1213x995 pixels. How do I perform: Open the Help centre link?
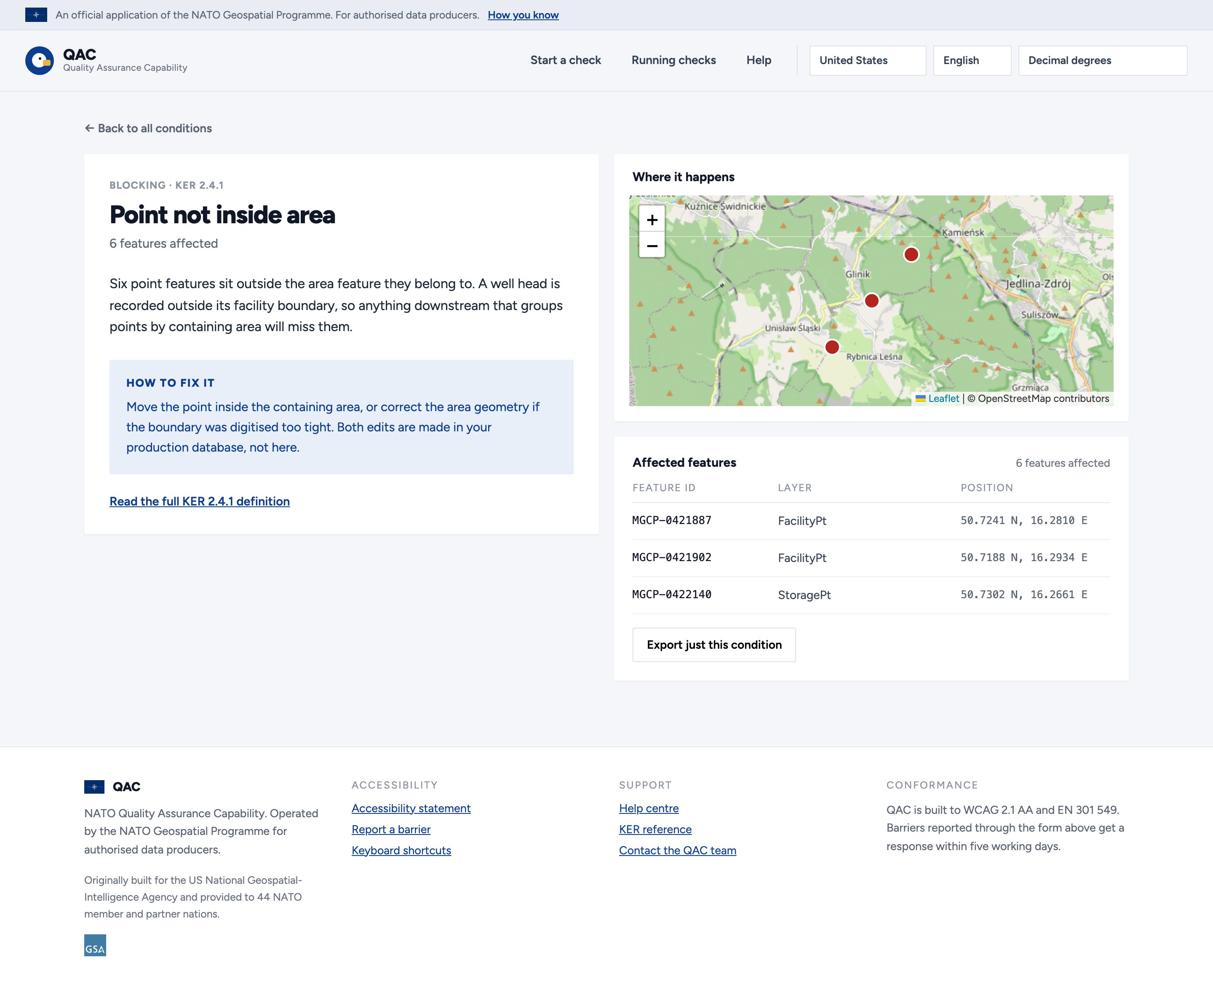click(x=649, y=808)
